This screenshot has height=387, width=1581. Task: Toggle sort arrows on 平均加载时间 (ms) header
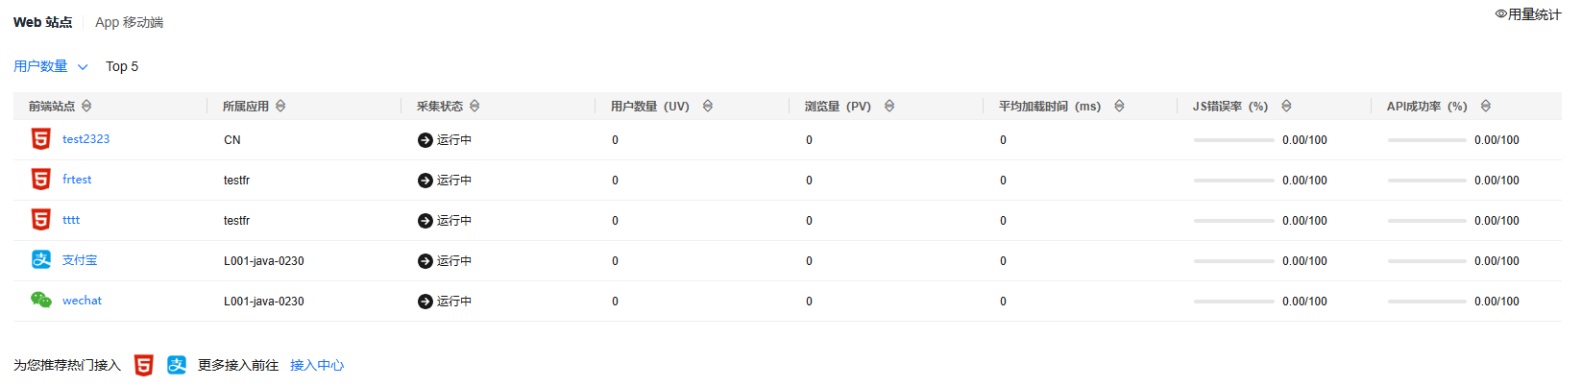[1119, 106]
